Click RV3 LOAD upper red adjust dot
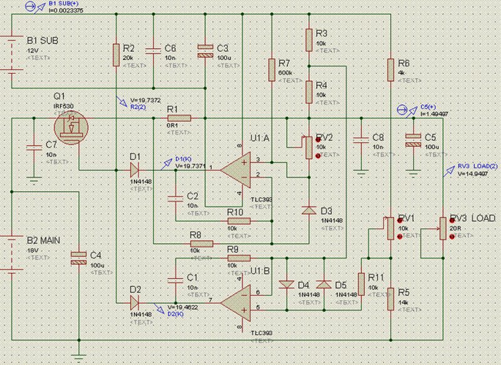The height and width of the screenshot is (365, 501). click(452, 221)
